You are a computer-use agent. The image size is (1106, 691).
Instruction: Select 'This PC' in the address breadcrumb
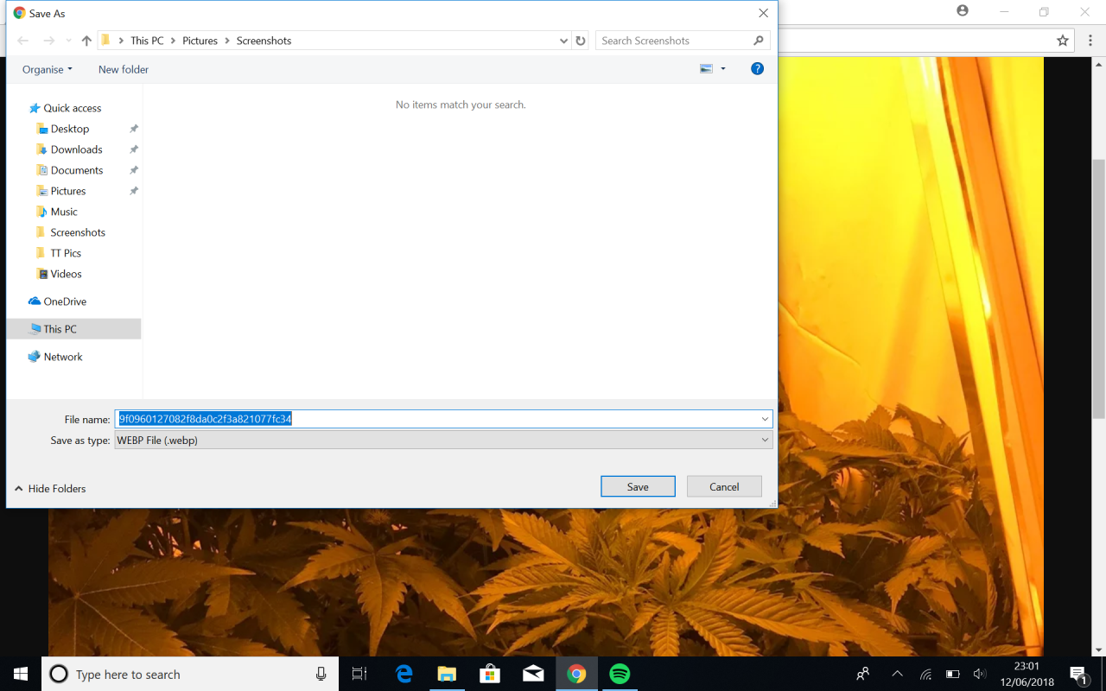pos(147,41)
